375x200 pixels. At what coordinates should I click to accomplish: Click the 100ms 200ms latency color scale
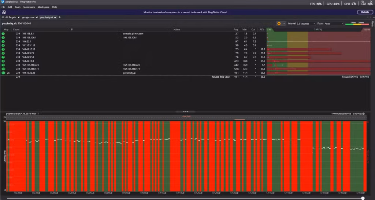point(357,23)
